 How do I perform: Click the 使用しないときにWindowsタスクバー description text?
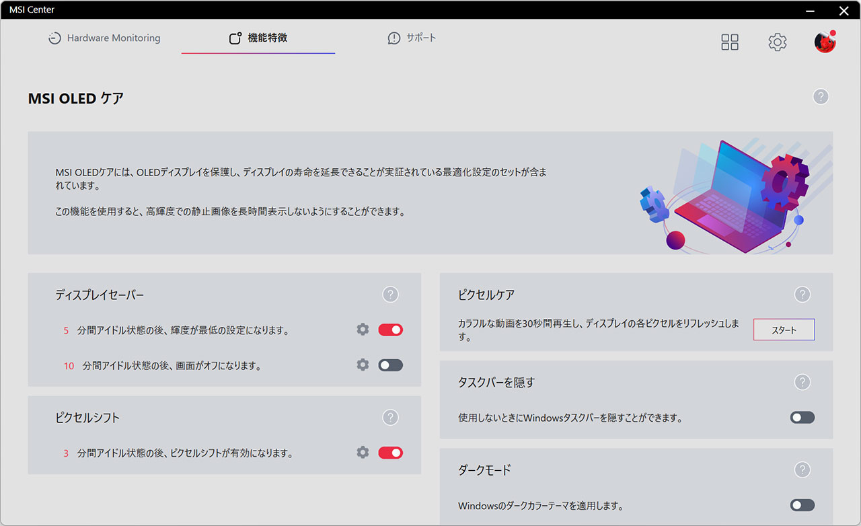pos(570,418)
